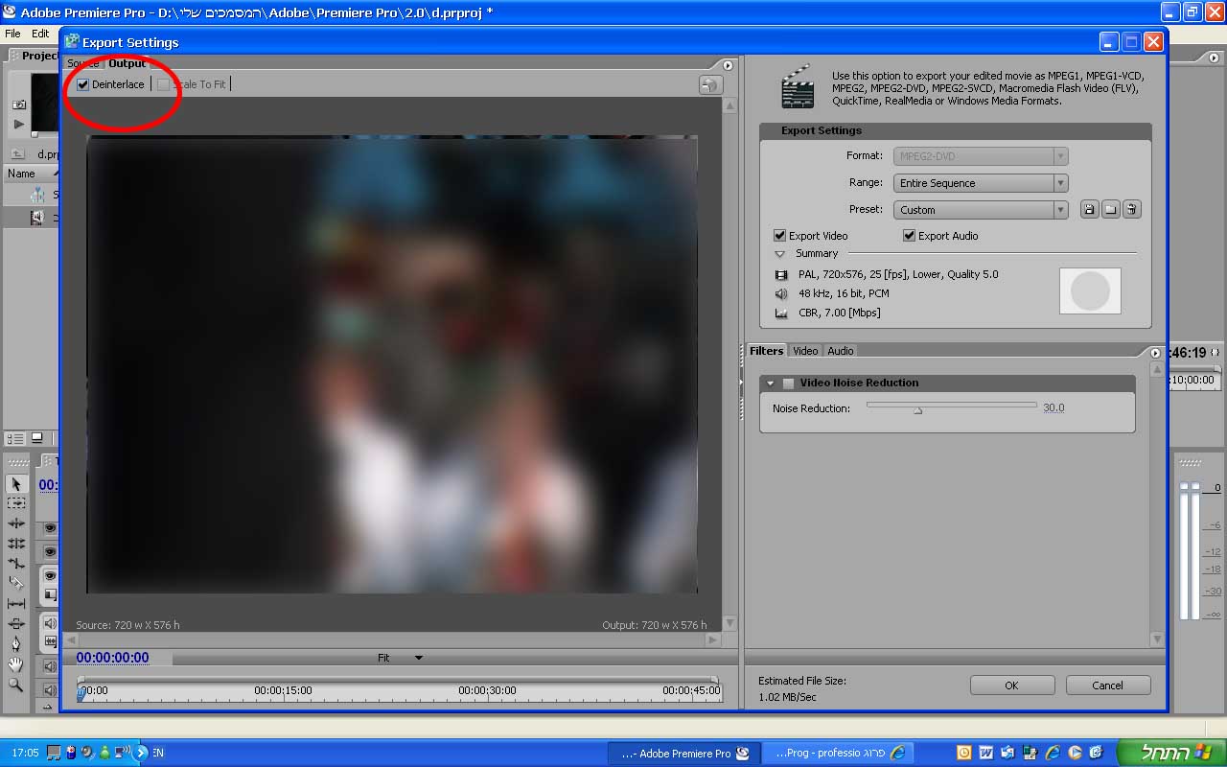Select the Selection arrow tool
Image resolution: width=1227 pixels, height=767 pixels.
point(16,483)
